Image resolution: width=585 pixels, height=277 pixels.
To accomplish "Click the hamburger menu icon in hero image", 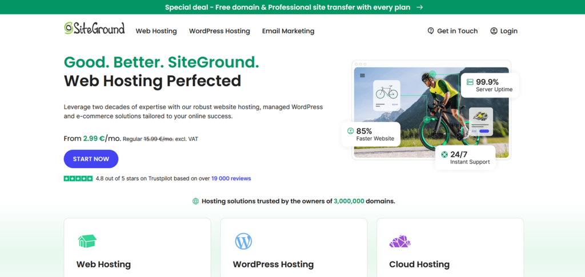I will tap(362, 75).
